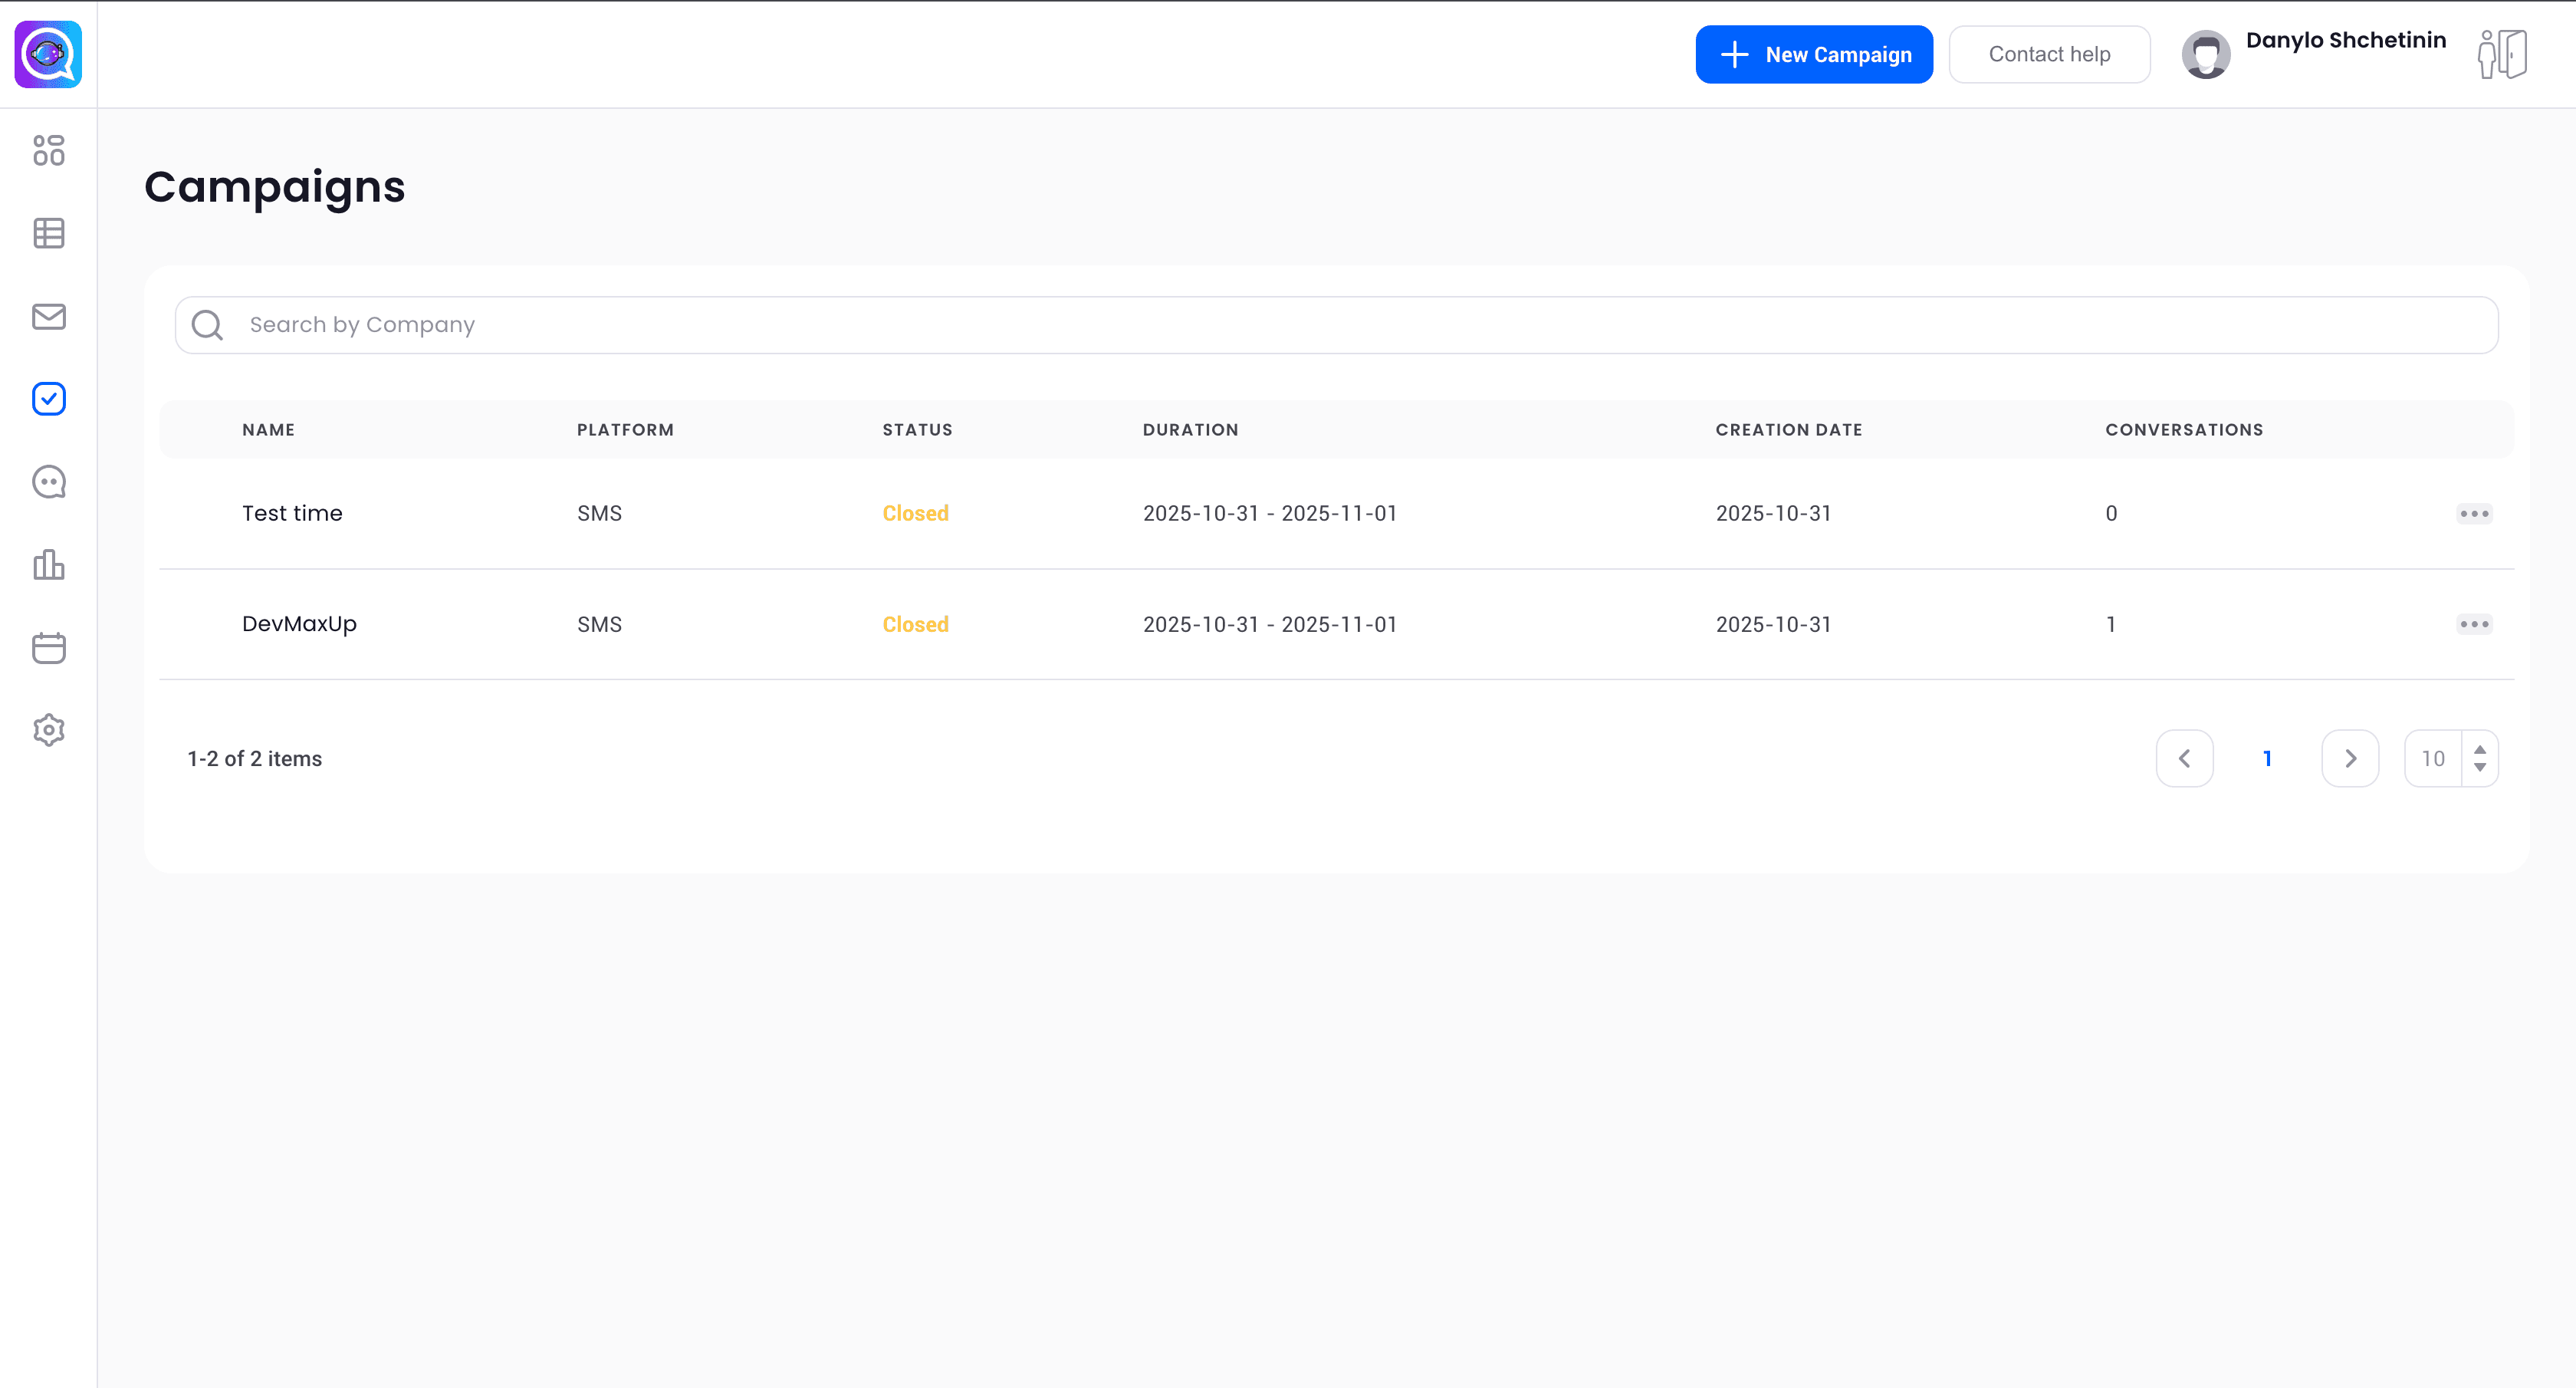
Task: Open the calendar sidebar icon
Action: pos(48,648)
